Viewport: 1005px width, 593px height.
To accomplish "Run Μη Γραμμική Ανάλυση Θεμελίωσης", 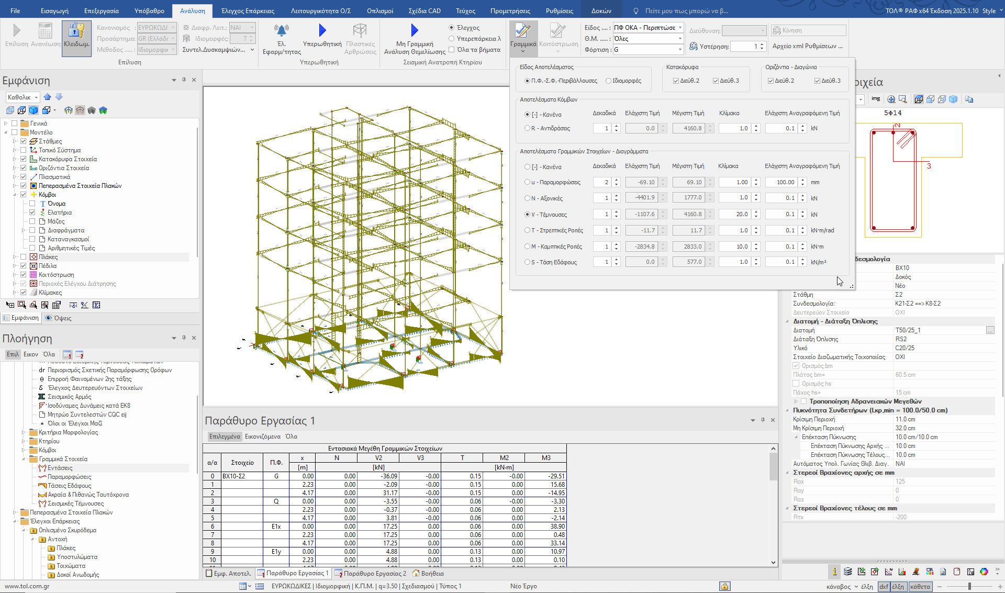I will click(414, 31).
